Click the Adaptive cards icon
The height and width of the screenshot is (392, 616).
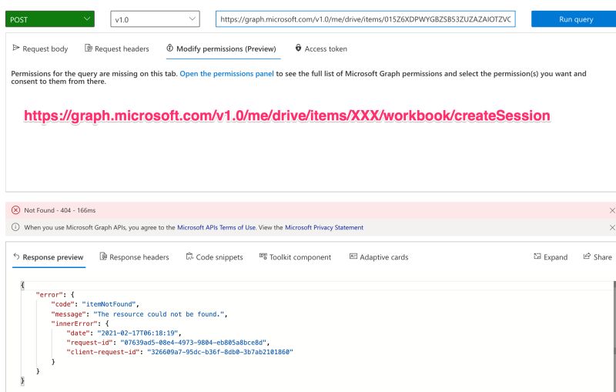click(353, 256)
